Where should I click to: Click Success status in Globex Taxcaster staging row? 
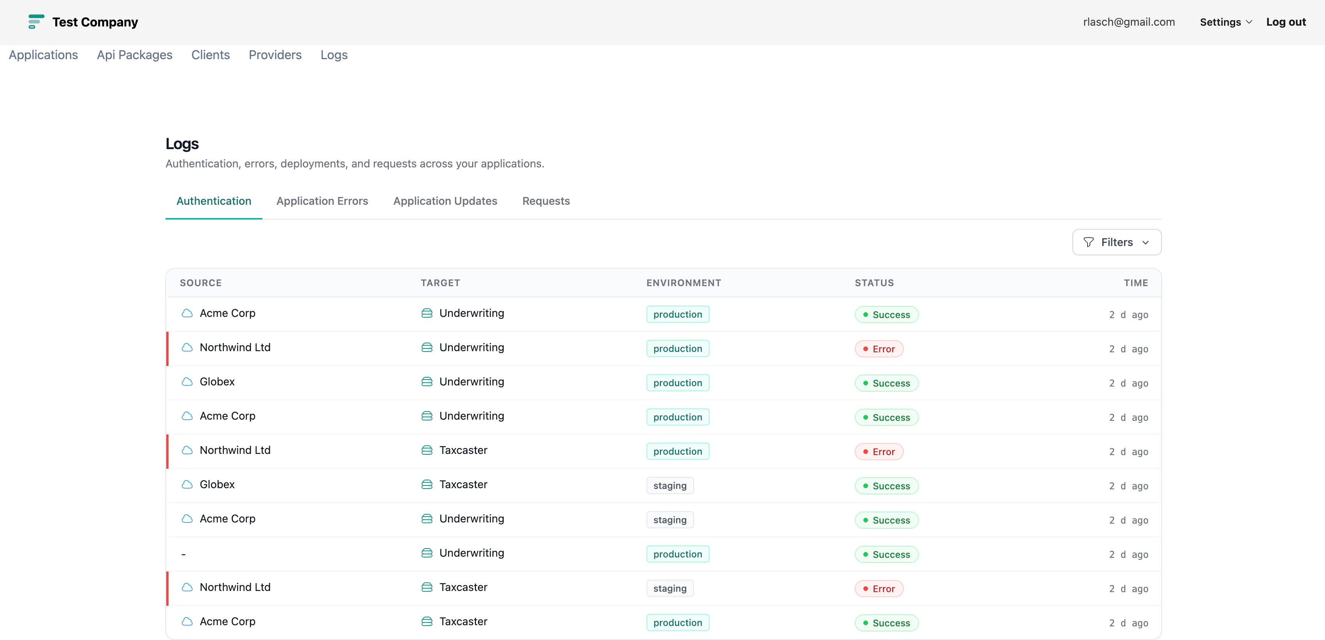coord(887,486)
